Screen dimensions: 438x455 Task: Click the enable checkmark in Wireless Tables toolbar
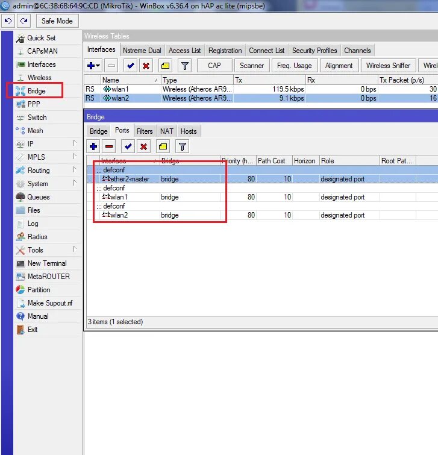pyautogui.click(x=130, y=66)
